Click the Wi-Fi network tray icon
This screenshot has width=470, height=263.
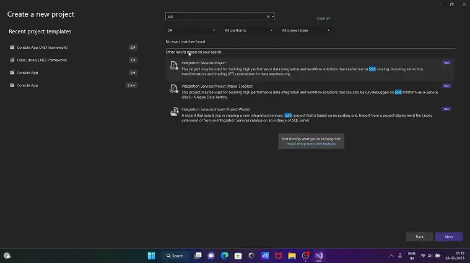click(x=423, y=256)
